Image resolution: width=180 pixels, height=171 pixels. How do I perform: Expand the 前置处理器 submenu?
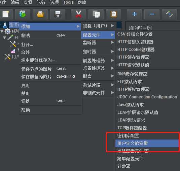click(98, 60)
